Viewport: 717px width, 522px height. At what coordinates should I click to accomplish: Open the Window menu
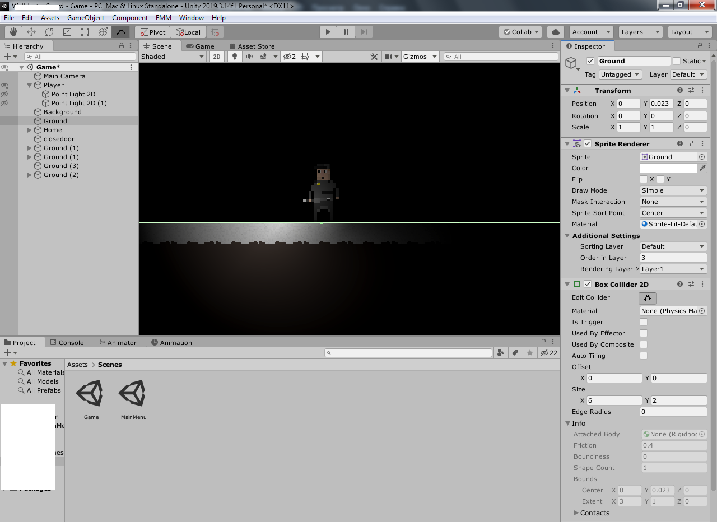click(x=192, y=18)
